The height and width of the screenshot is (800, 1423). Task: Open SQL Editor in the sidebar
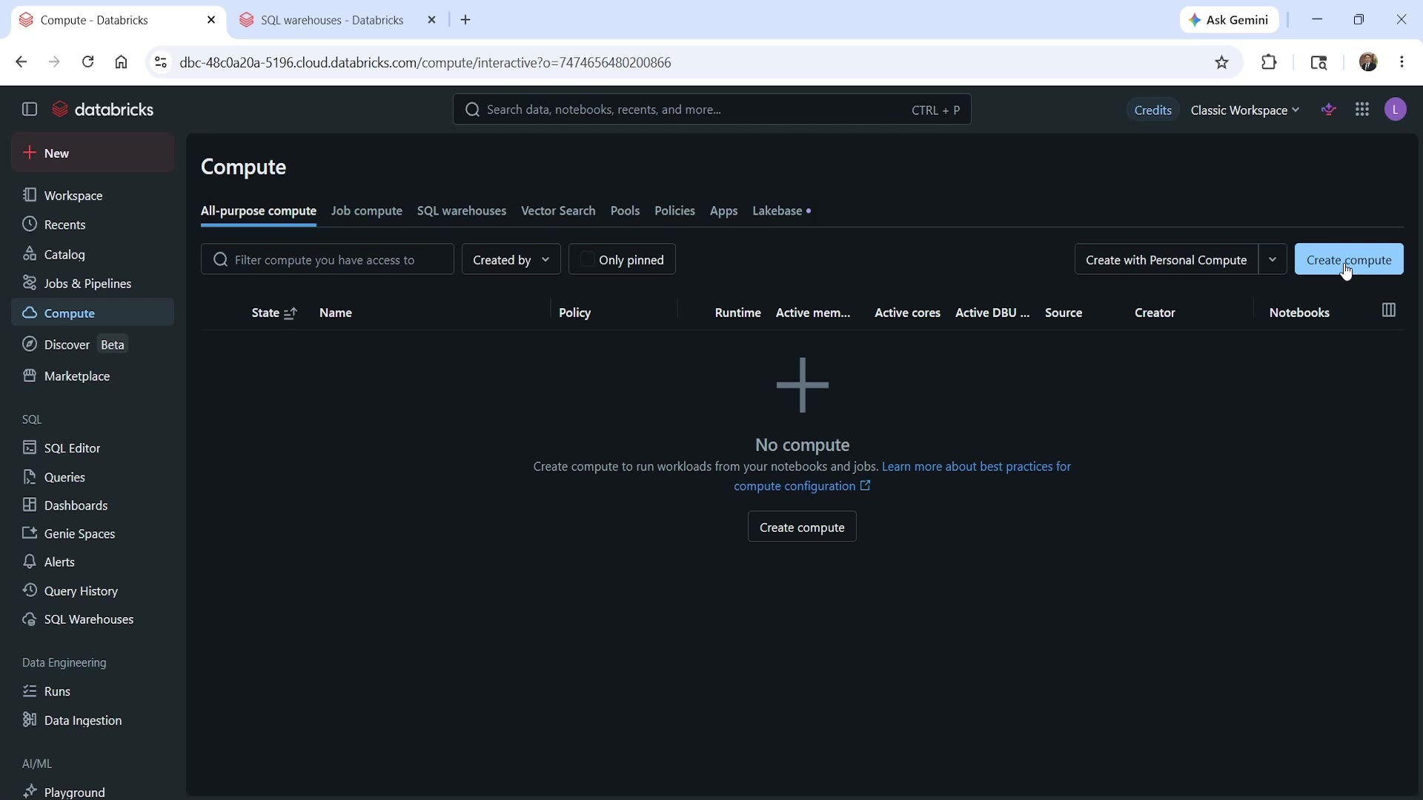point(93,448)
